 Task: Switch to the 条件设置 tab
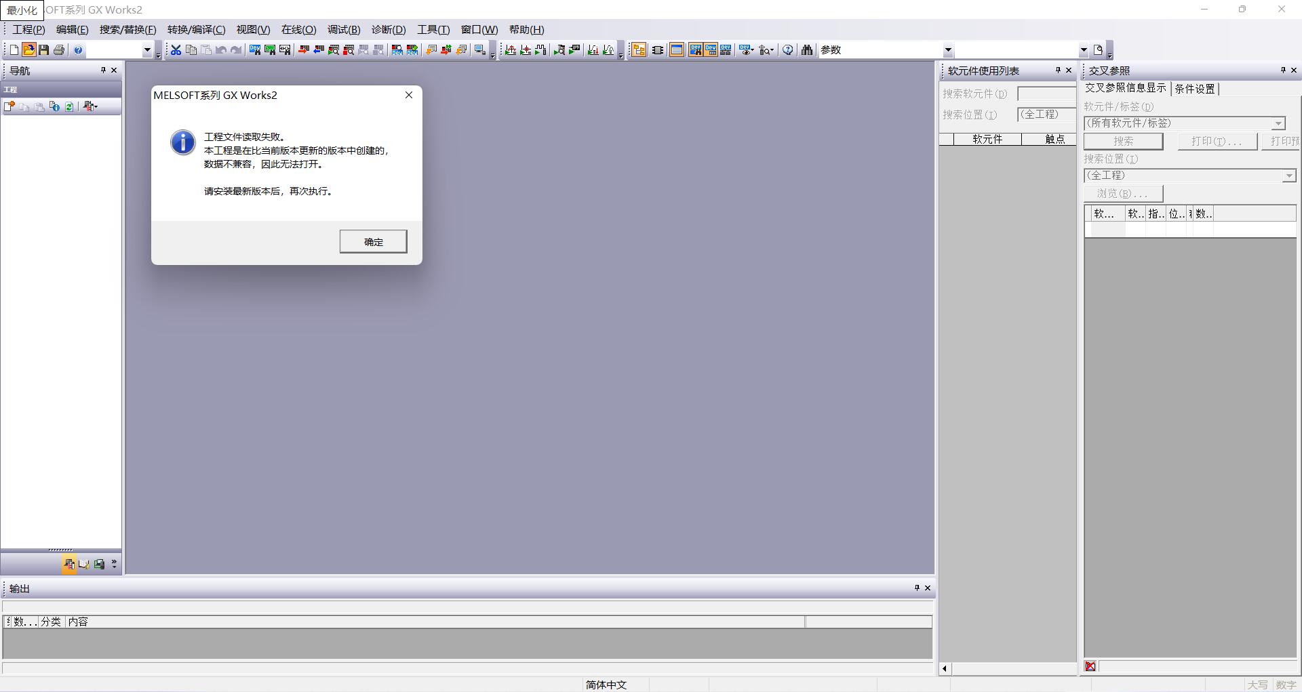pyautogui.click(x=1195, y=89)
